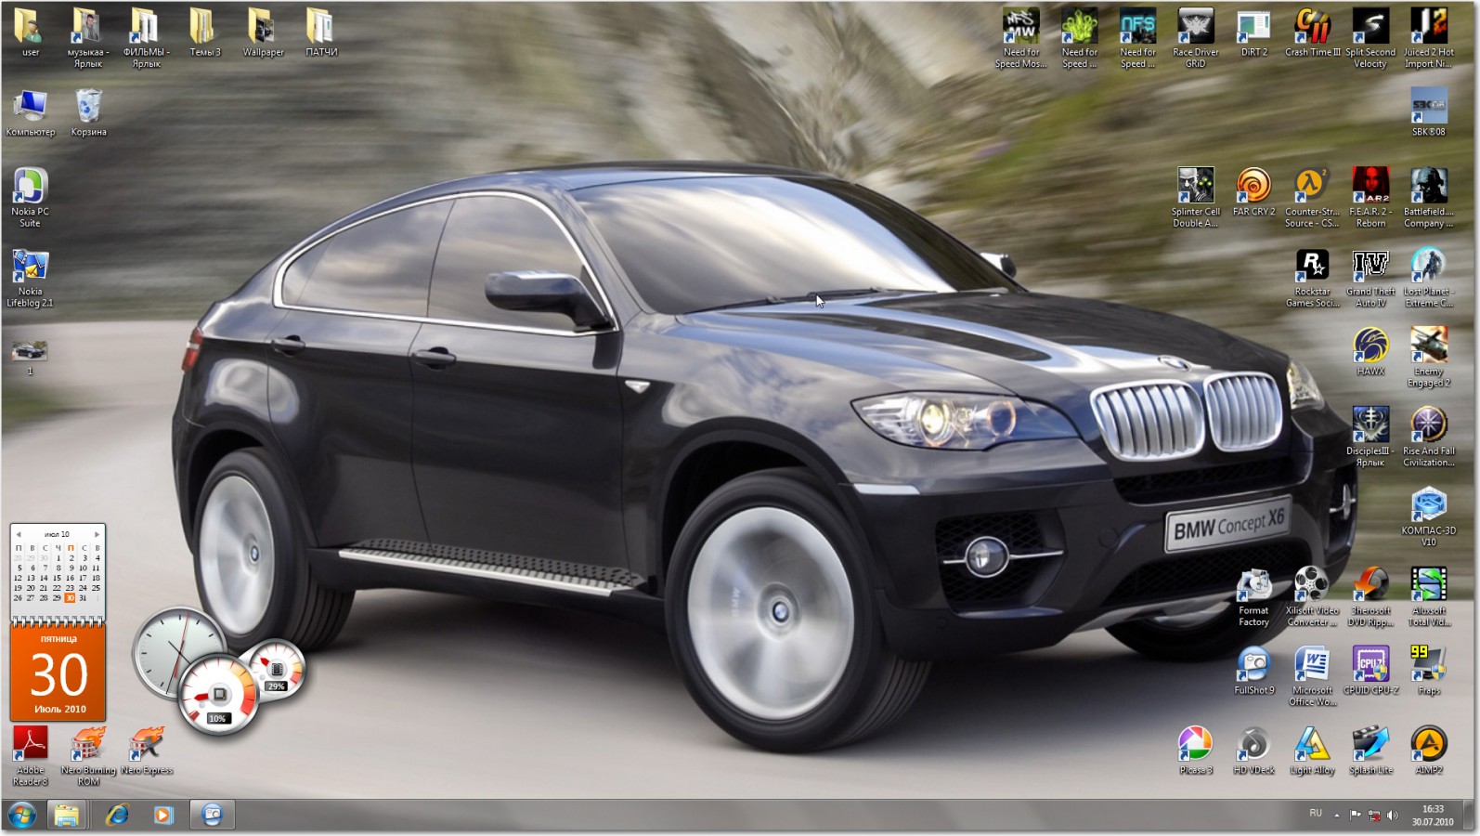Click the Picasa 3 desktop icon
This screenshot has height=836, width=1480.
coord(1195,745)
